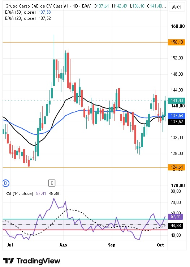
Task: Click the 152,00 price scale value
Action: [x=177, y=58]
